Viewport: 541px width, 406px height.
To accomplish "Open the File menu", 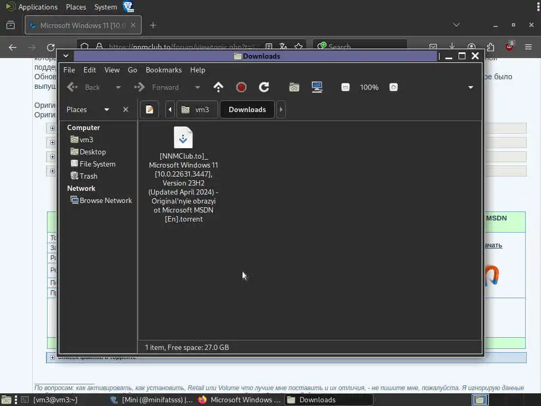I will (69, 70).
